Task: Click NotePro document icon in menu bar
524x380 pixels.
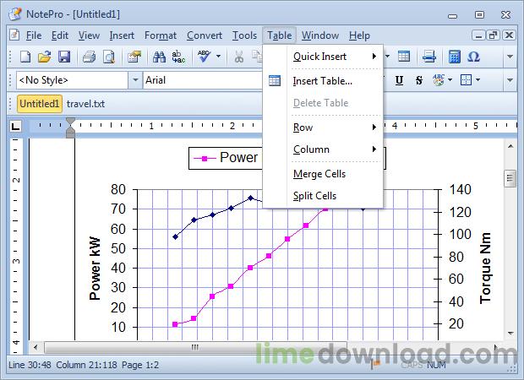Action: [x=14, y=35]
